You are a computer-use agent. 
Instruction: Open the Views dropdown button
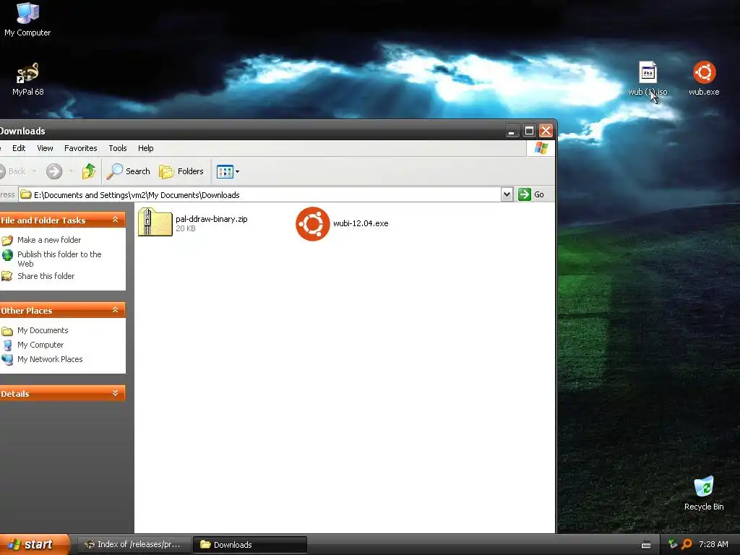pos(228,172)
